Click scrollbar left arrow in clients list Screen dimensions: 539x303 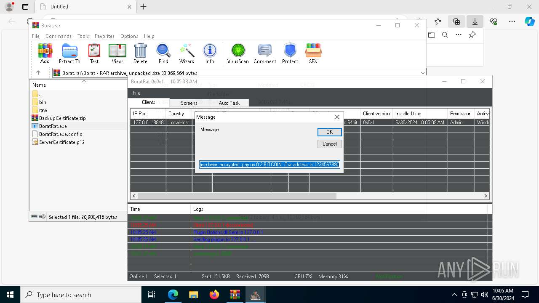(x=134, y=196)
